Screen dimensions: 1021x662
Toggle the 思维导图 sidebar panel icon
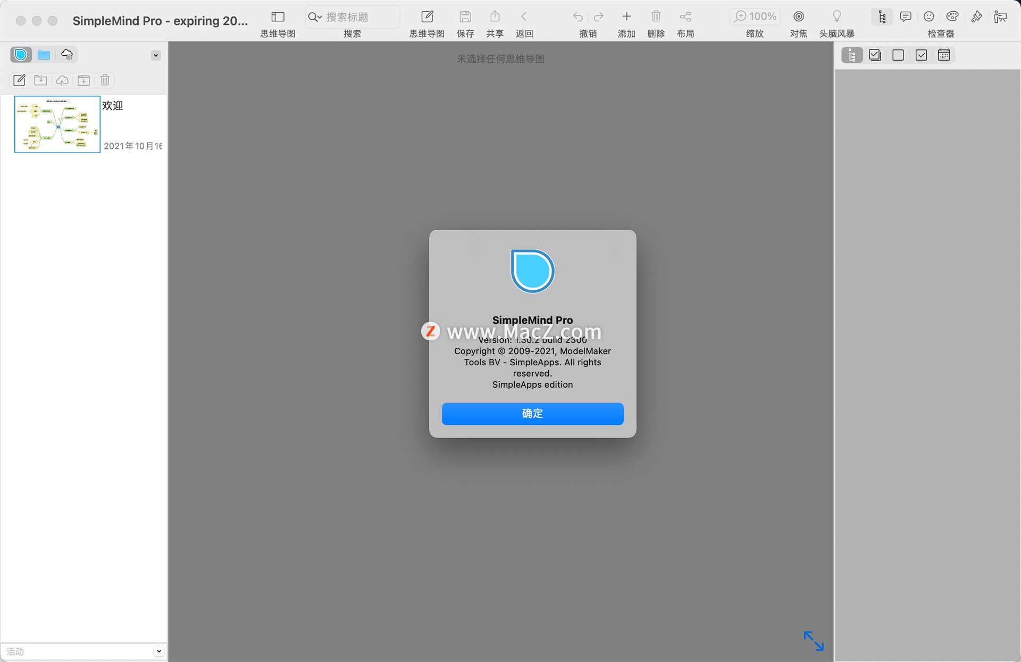coord(278,17)
